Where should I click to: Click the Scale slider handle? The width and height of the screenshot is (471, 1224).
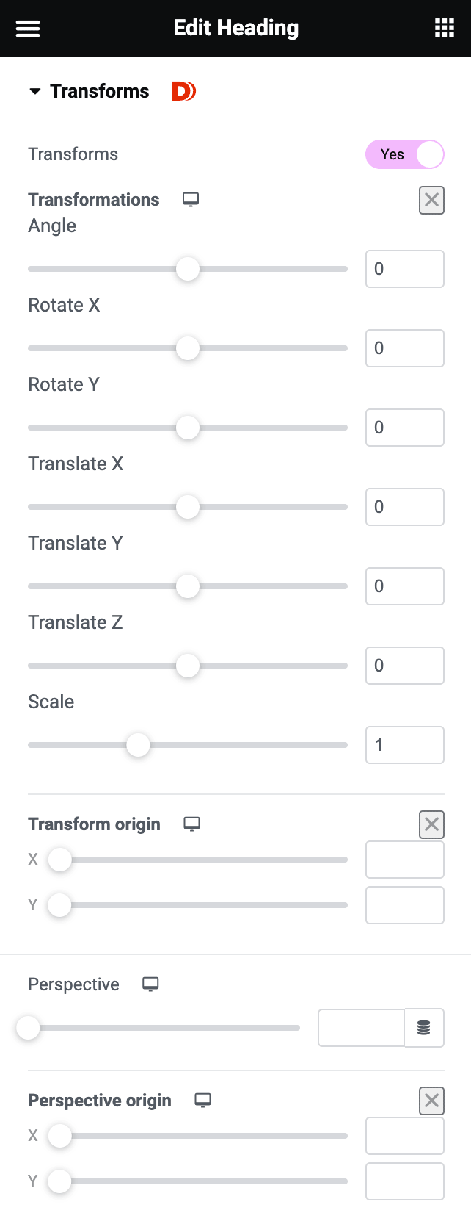coord(138,745)
